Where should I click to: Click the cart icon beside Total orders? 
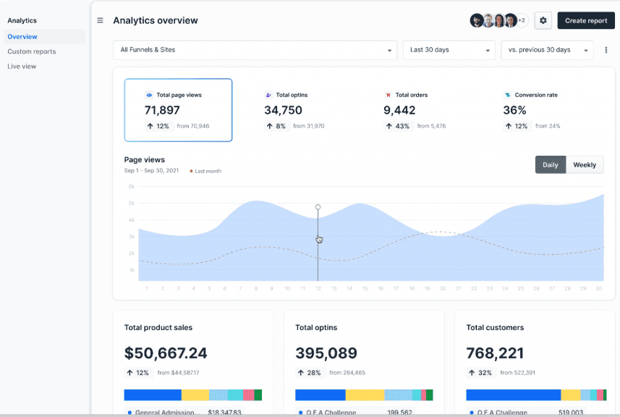(x=388, y=95)
